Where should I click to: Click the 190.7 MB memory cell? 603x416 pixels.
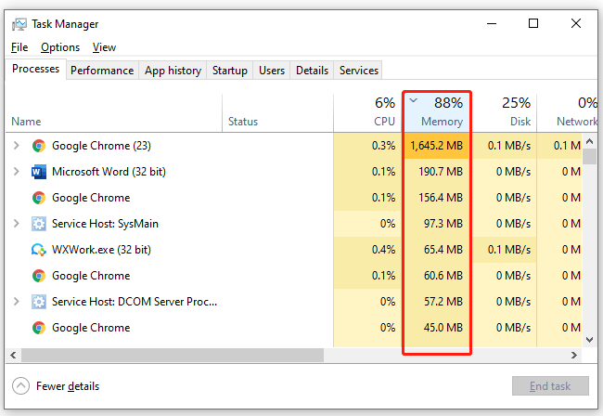(437, 172)
